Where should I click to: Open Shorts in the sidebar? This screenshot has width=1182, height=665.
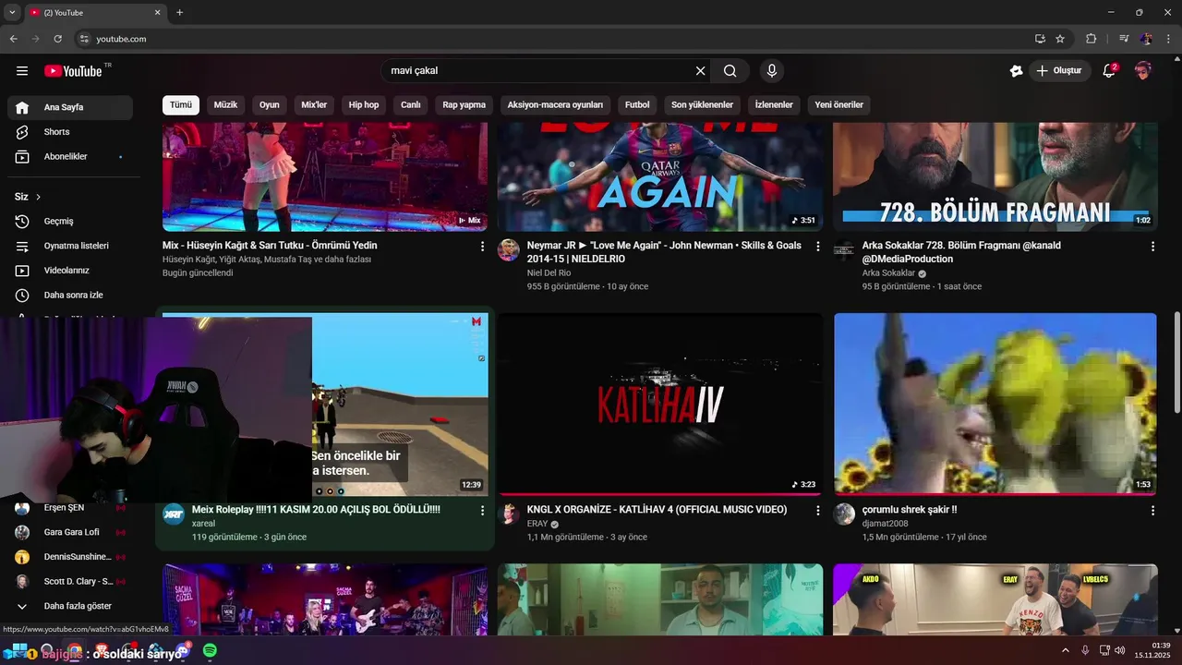pyautogui.click(x=70, y=132)
